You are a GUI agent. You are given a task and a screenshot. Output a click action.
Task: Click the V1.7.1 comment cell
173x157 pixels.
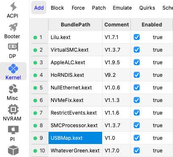coord(116,37)
